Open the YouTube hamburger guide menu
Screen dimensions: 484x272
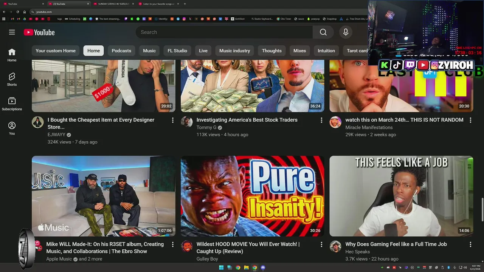click(12, 32)
